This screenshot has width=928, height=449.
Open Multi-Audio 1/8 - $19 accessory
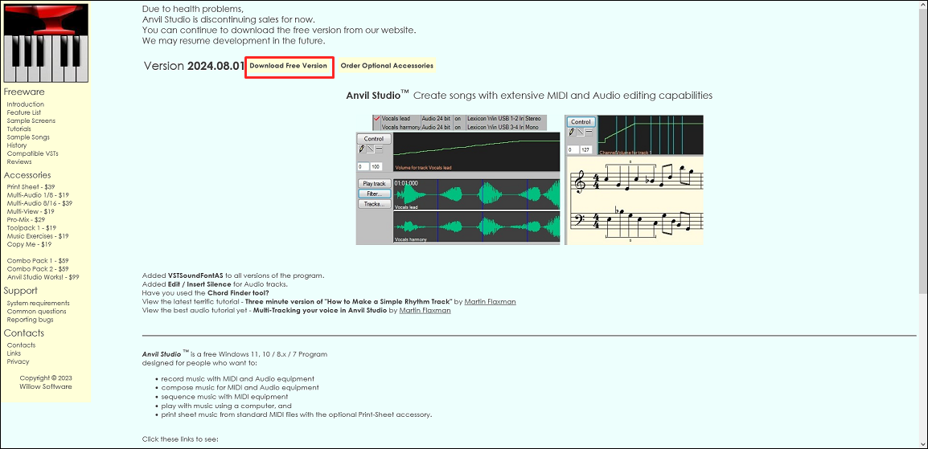pos(38,195)
